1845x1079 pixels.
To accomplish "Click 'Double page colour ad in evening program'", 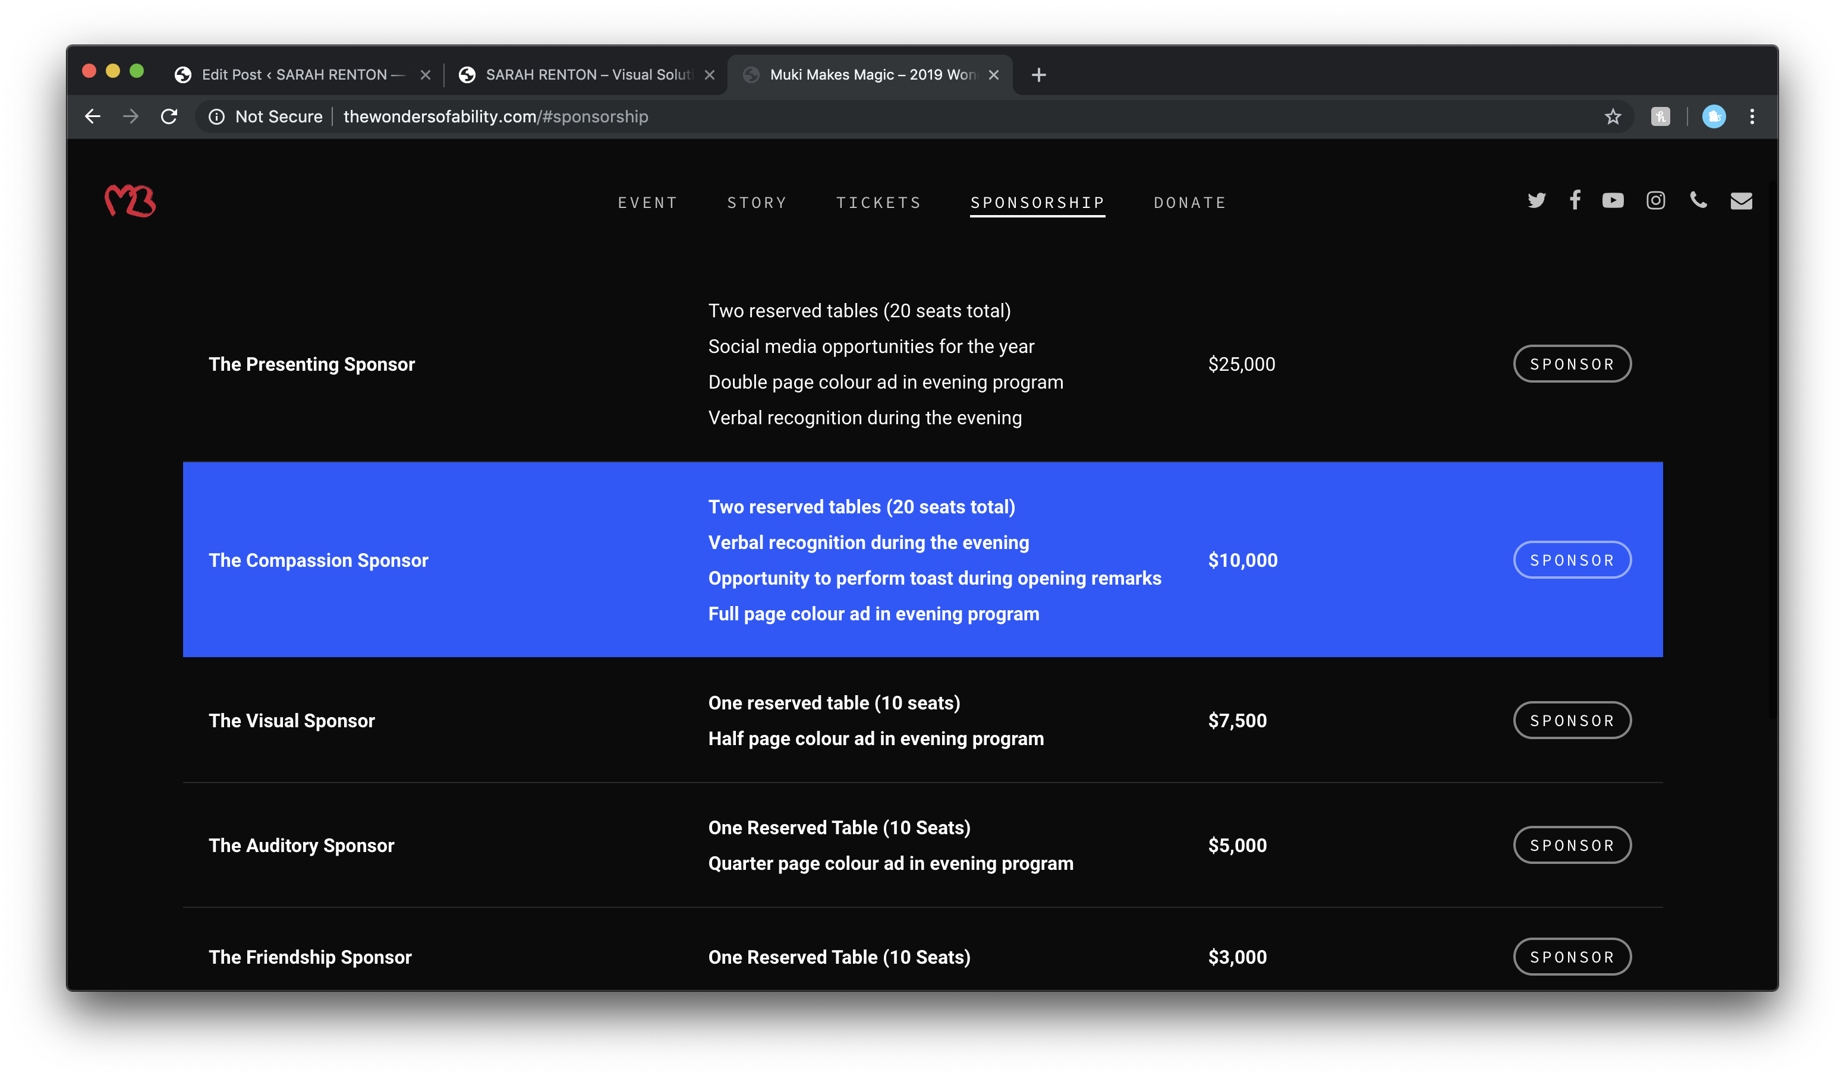I will (x=886, y=382).
